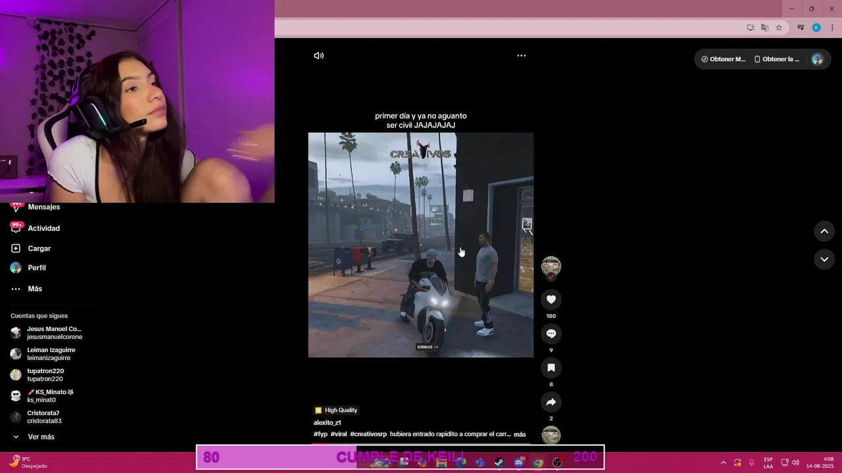842x473 pixels.
Task: Like the video with the heart icon
Action: click(551, 300)
